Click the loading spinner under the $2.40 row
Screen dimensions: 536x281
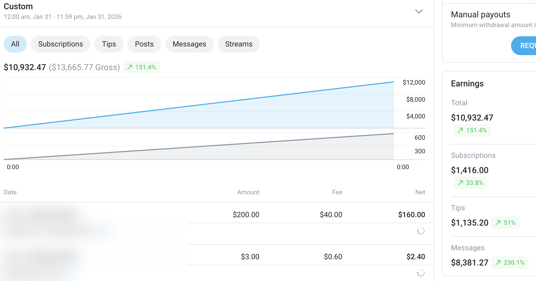(x=421, y=273)
